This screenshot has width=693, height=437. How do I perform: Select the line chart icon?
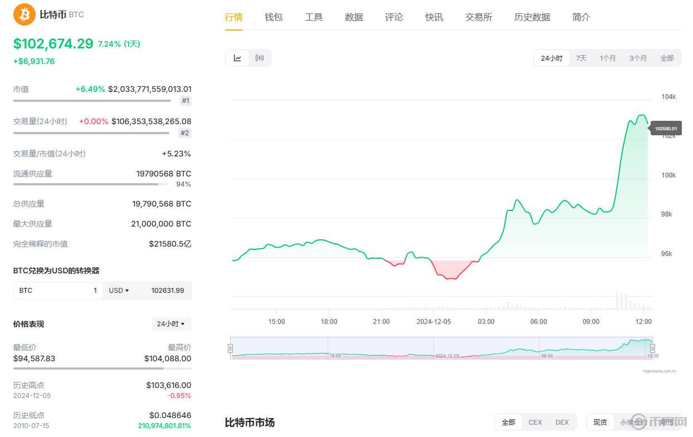coord(237,57)
